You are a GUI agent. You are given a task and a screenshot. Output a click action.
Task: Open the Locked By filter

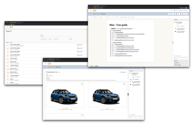coord(56,39)
